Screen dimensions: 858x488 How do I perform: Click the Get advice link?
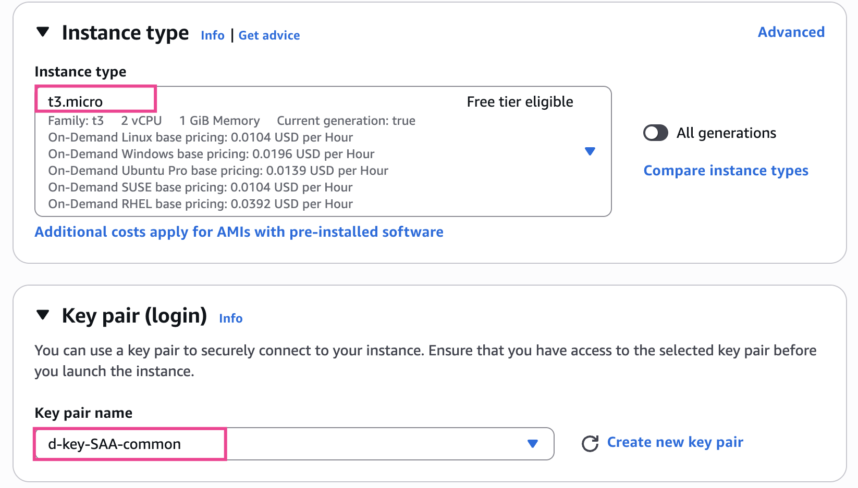pyautogui.click(x=269, y=35)
